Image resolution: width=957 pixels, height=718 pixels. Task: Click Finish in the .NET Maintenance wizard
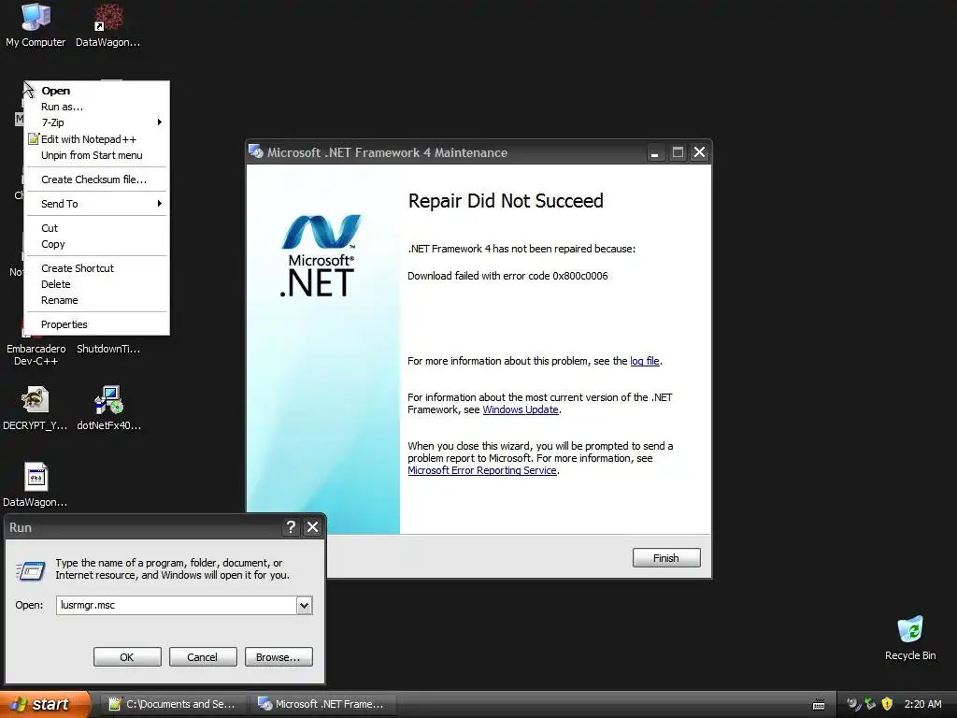pyautogui.click(x=665, y=557)
